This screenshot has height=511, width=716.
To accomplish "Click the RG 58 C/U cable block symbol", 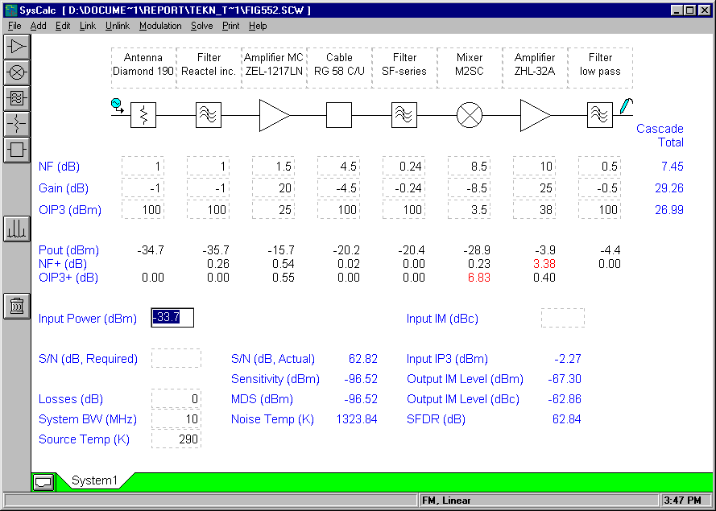I will tap(339, 115).
